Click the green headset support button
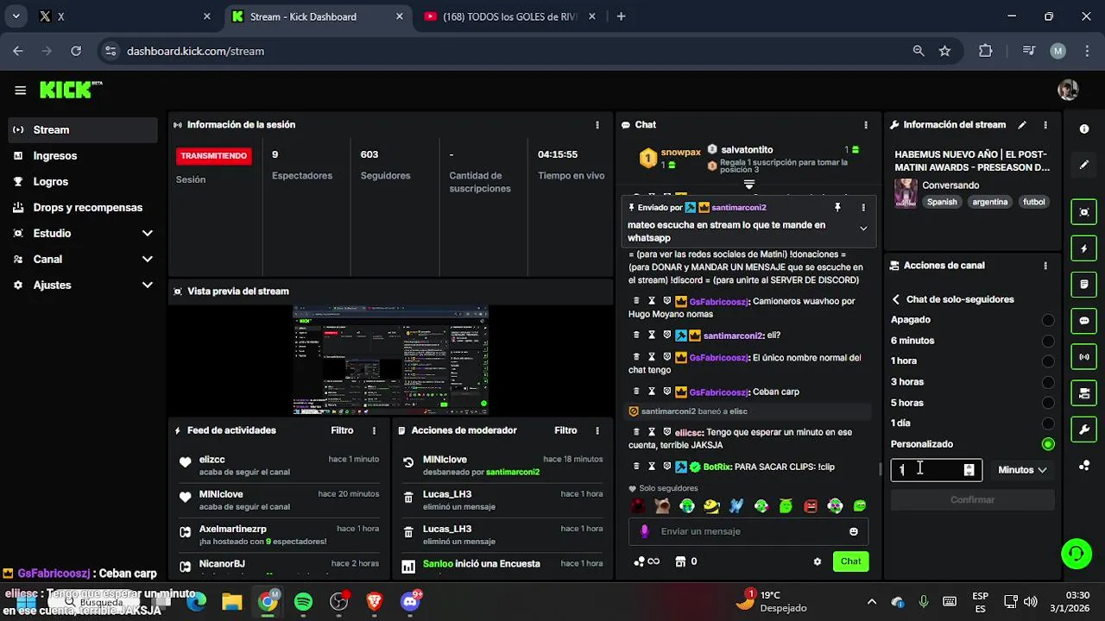This screenshot has width=1105, height=621. click(x=1077, y=553)
